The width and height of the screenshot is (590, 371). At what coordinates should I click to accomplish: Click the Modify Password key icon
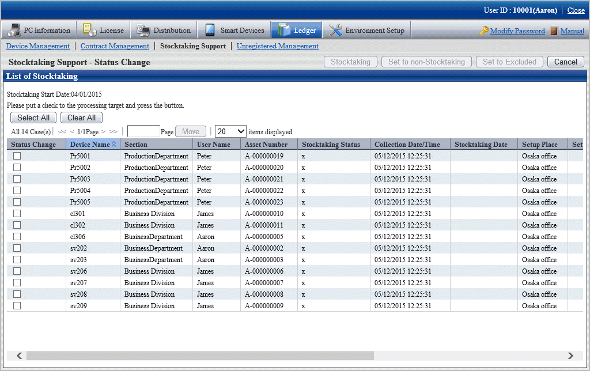484,31
